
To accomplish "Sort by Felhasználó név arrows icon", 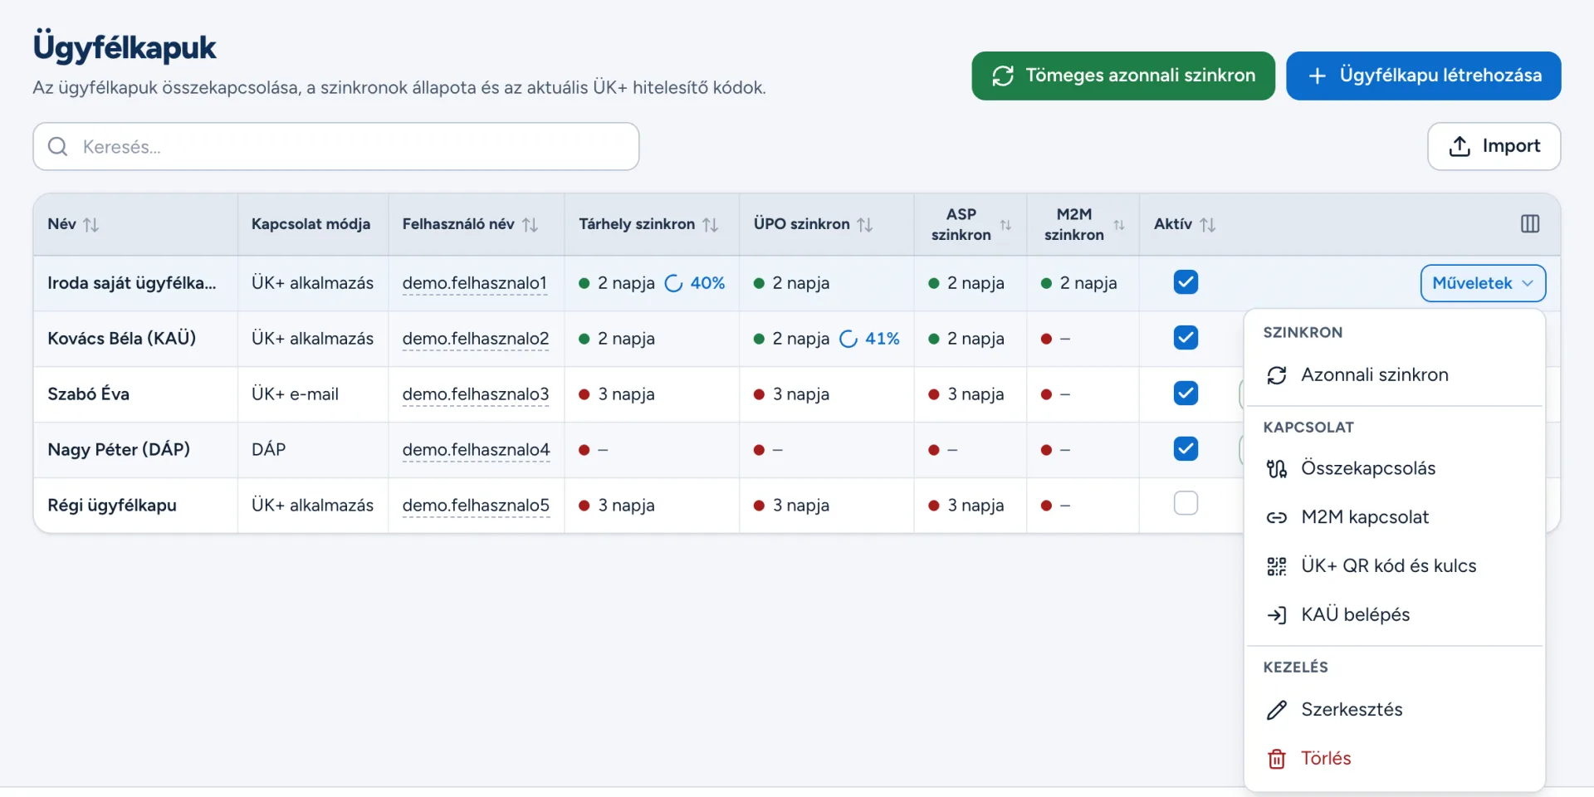I will (530, 224).
